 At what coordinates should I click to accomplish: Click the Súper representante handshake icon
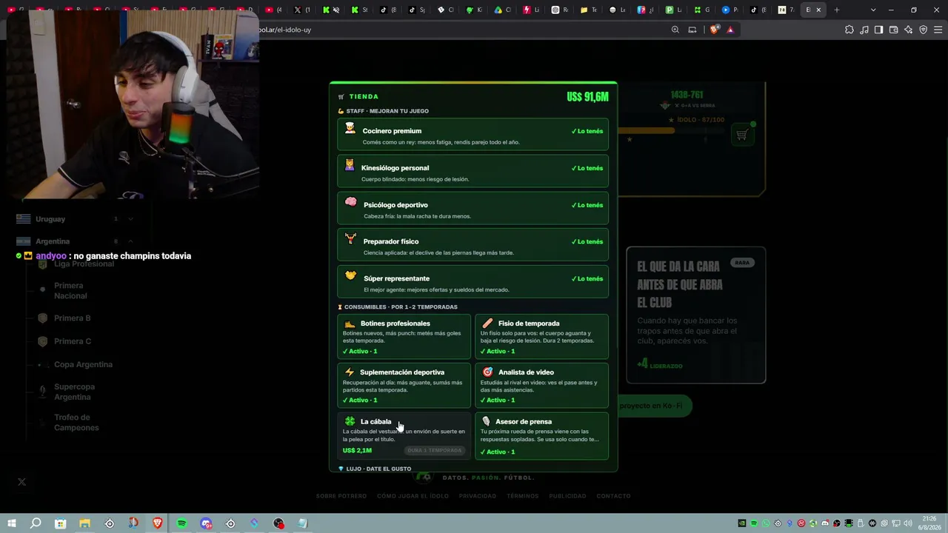(351, 275)
